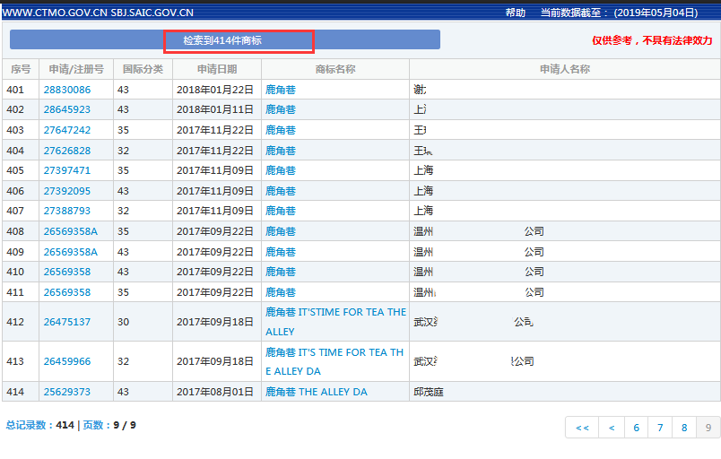Screen dimensions: 721x459
Task: Open 鹿角巷 trademark name in row 404
Action: pos(281,151)
